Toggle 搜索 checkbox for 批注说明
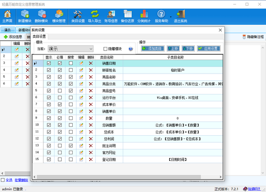Viewport: 266px width, 192px height. pyautogui.click(x=71, y=146)
